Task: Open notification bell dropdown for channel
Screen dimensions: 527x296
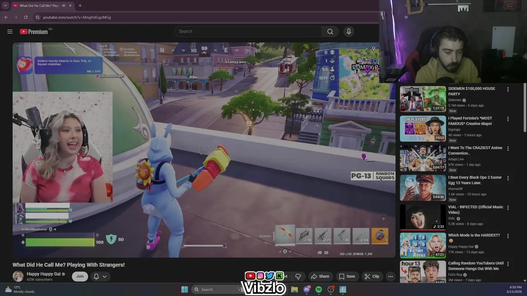Action: click(100, 276)
